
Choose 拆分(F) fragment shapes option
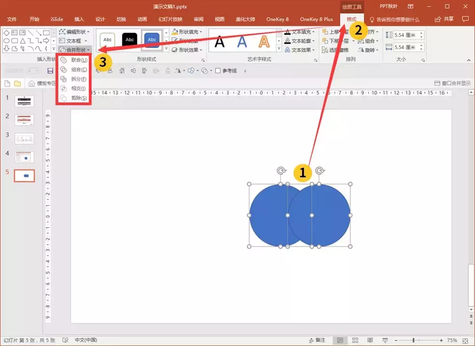click(74, 79)
